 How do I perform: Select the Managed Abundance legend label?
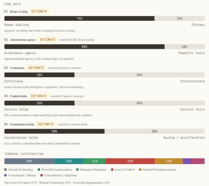click(x=94, y=170)
